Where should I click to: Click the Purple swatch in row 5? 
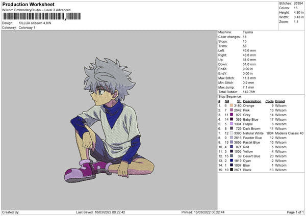point(232,124)
